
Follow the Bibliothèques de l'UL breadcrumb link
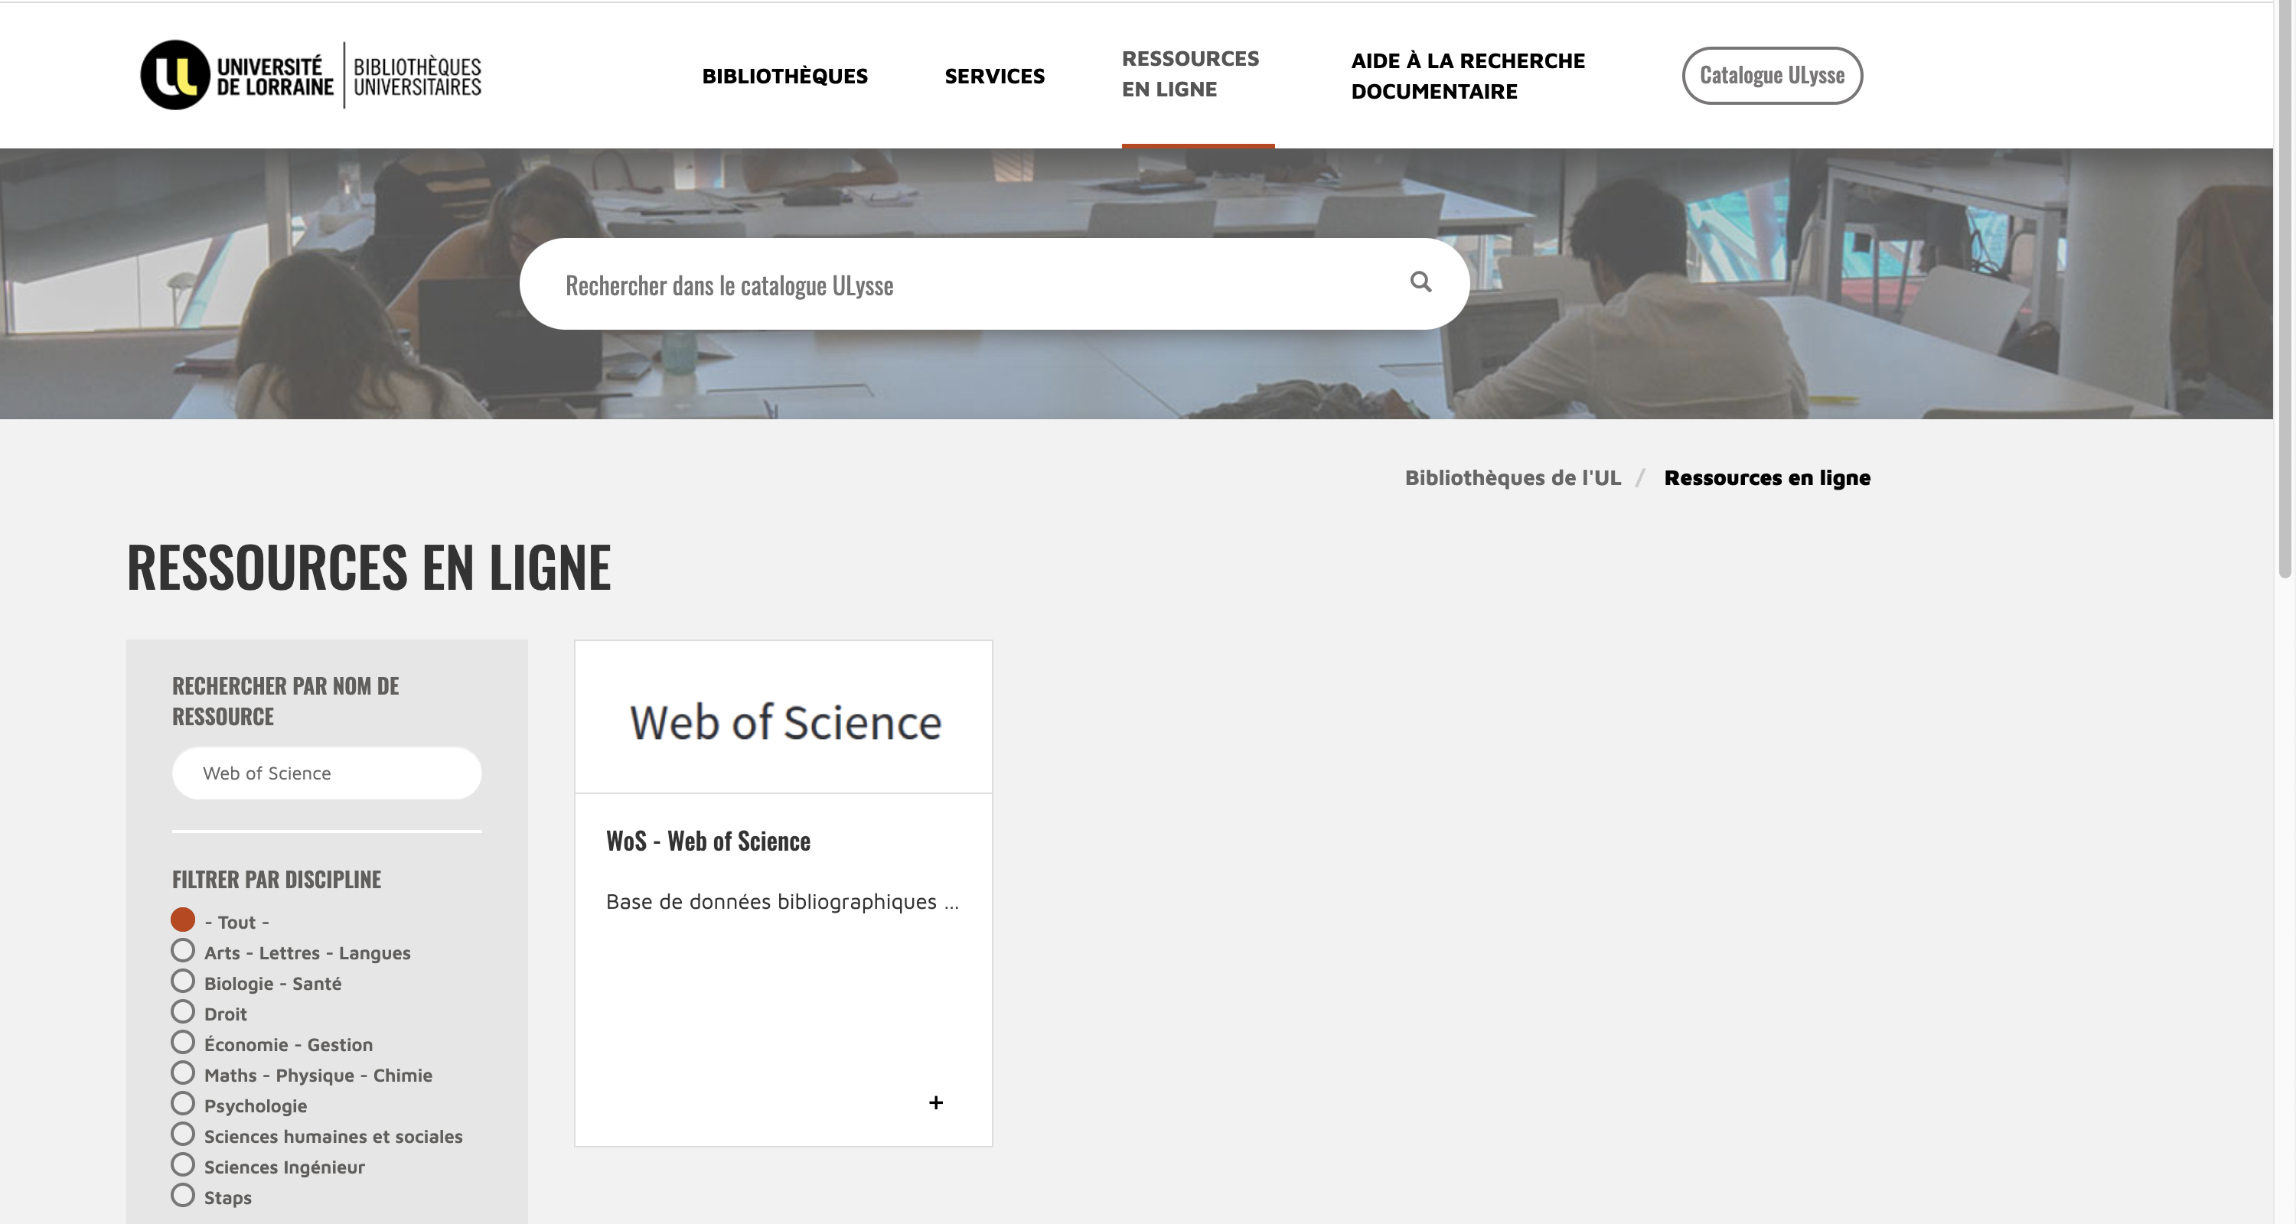pos(1512,478)
